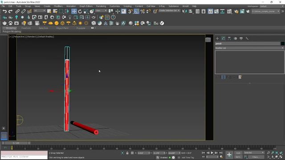Click the Select and Place icon
This screenshot has width=285, height=160.
click(92, 12)
